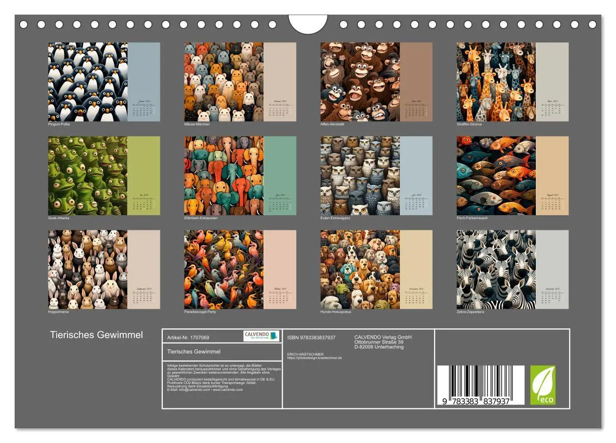Open the Hoppelmania rabbits image

tap(88, 269)
